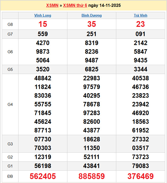The height and width of the screenshot is (183, 167).
Task: Select the G8 row label
Action: [10, 24]
